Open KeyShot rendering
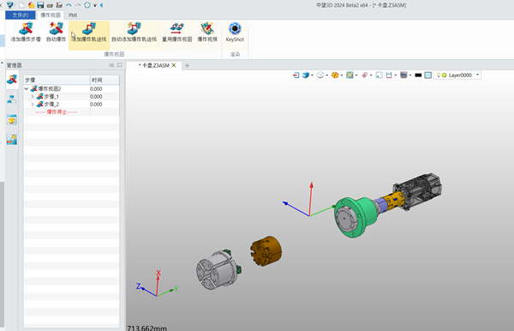The height and width of the screenshot is (331, 514). pos(235,32)
